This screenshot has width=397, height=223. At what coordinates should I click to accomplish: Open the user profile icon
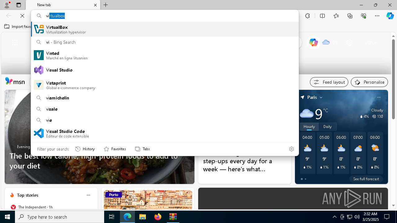coord(7,5)
